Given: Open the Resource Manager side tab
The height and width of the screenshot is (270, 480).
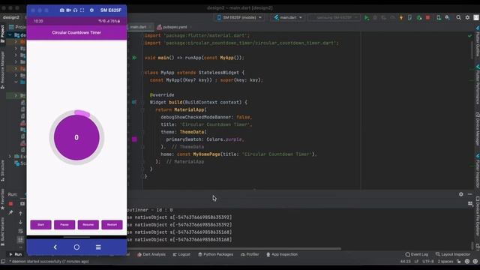Looking at the screenshot, I should click(x=2, y=70).
